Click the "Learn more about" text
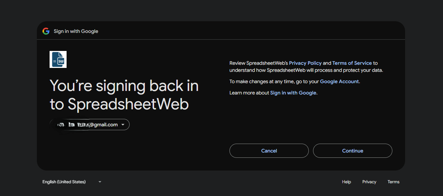Screen dimensions: 443x196 249,93
